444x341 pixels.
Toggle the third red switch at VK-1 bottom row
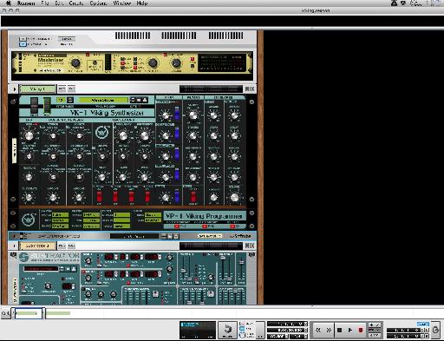(131, 196)
